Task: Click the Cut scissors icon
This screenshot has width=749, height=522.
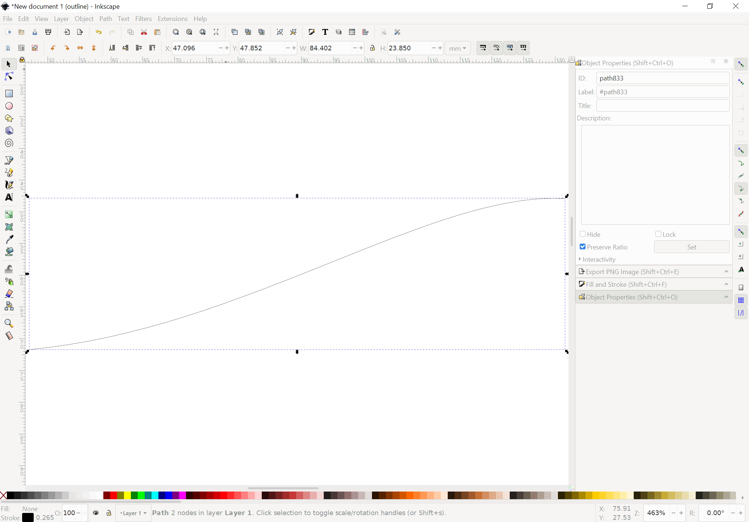Action: [144, 32]
